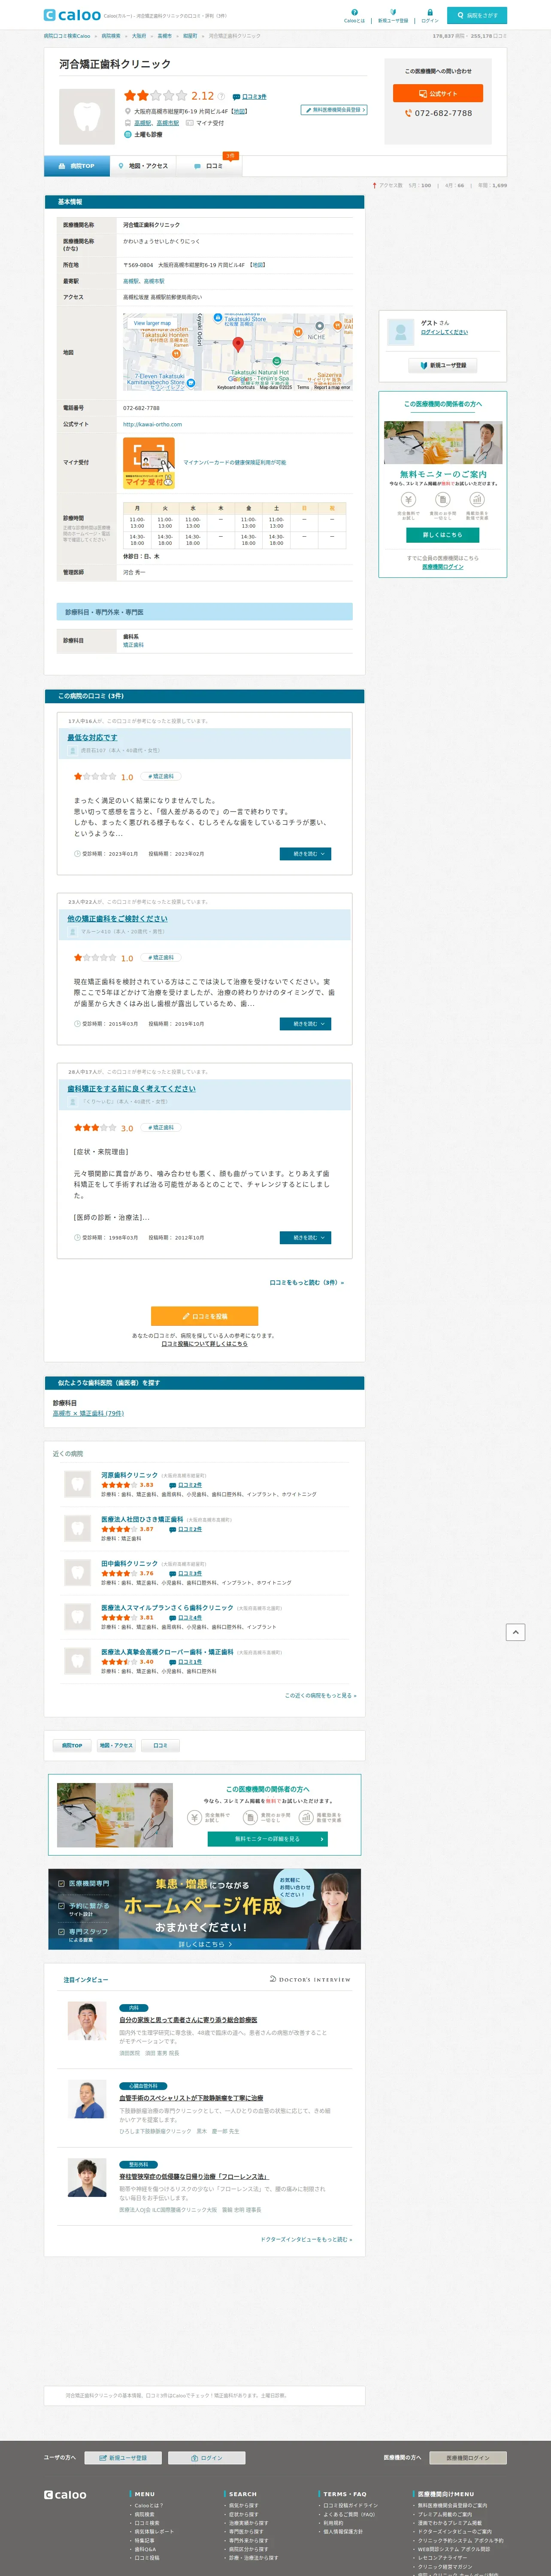
Task: Open 口コミ投稿について詳しくはこちら link
Action: [x=204, y=1344]
